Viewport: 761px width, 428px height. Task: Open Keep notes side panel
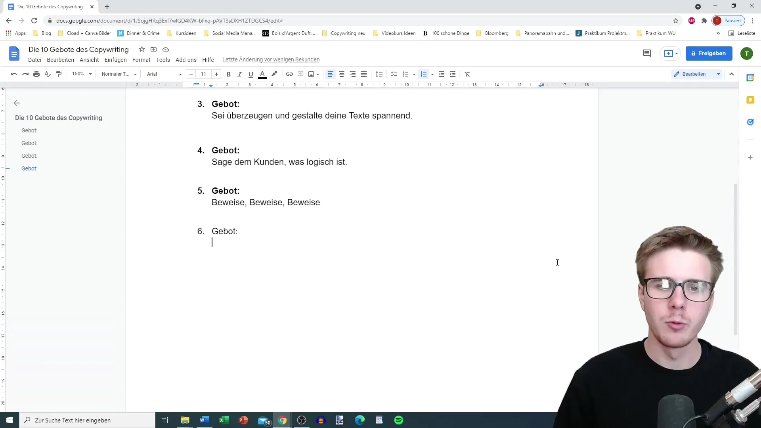(x=750, y=100)
